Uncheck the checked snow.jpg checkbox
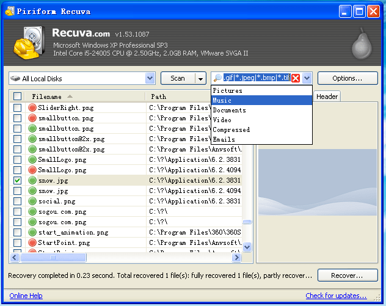This screenshot has height=306, width=386. pos(17,181)
